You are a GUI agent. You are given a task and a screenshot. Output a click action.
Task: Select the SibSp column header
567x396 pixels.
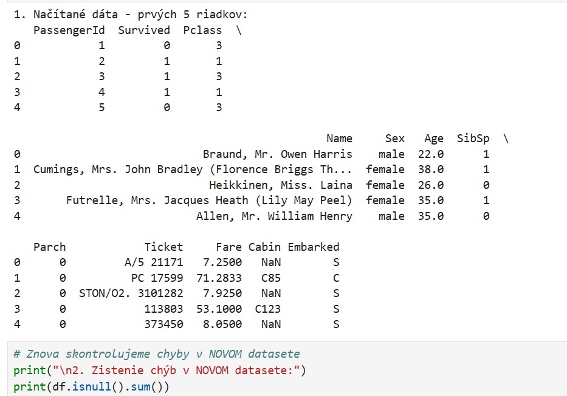(x=473, y=138)
